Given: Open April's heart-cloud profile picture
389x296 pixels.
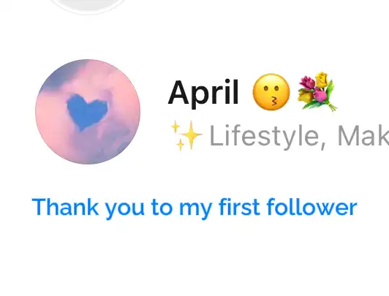Looking at the screenshot, I should click(88, 112).
